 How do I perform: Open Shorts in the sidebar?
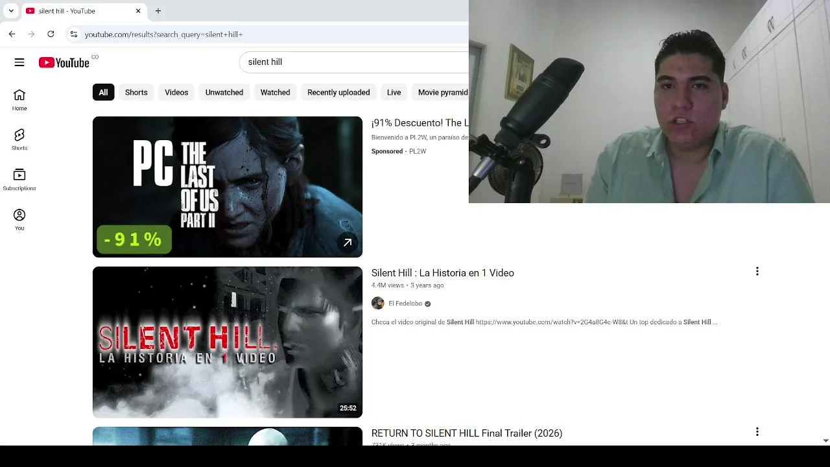[19, 139]
